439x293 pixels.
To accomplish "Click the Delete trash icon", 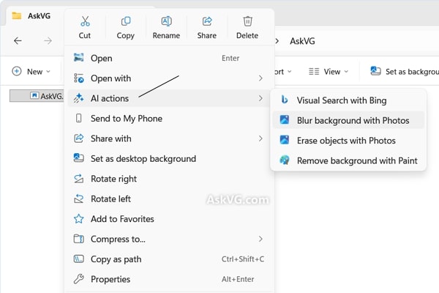I will click(x=247, y=21).
